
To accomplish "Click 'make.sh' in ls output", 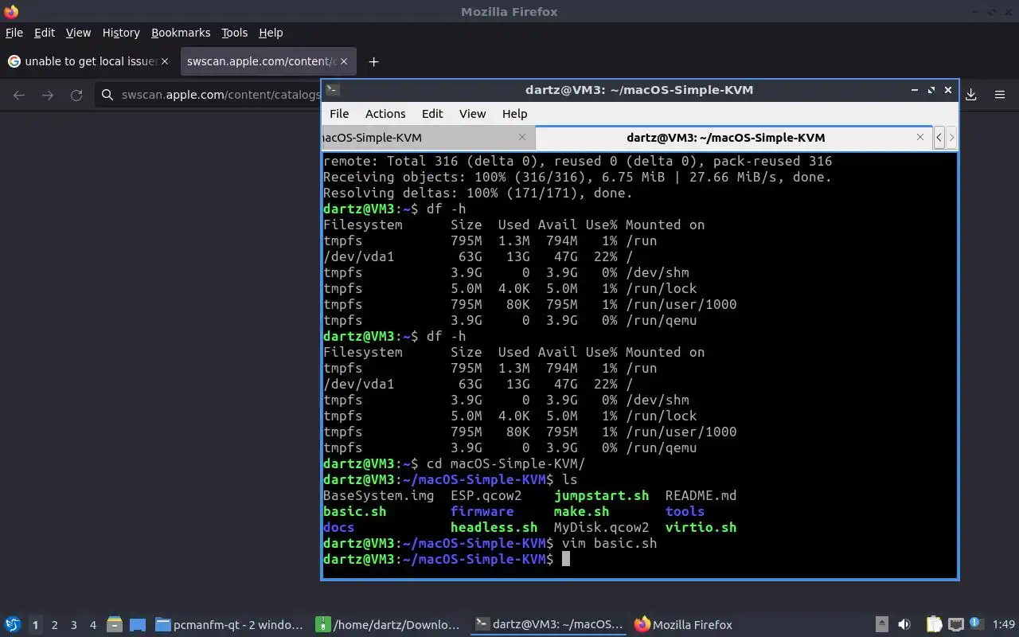I will 581,511.
